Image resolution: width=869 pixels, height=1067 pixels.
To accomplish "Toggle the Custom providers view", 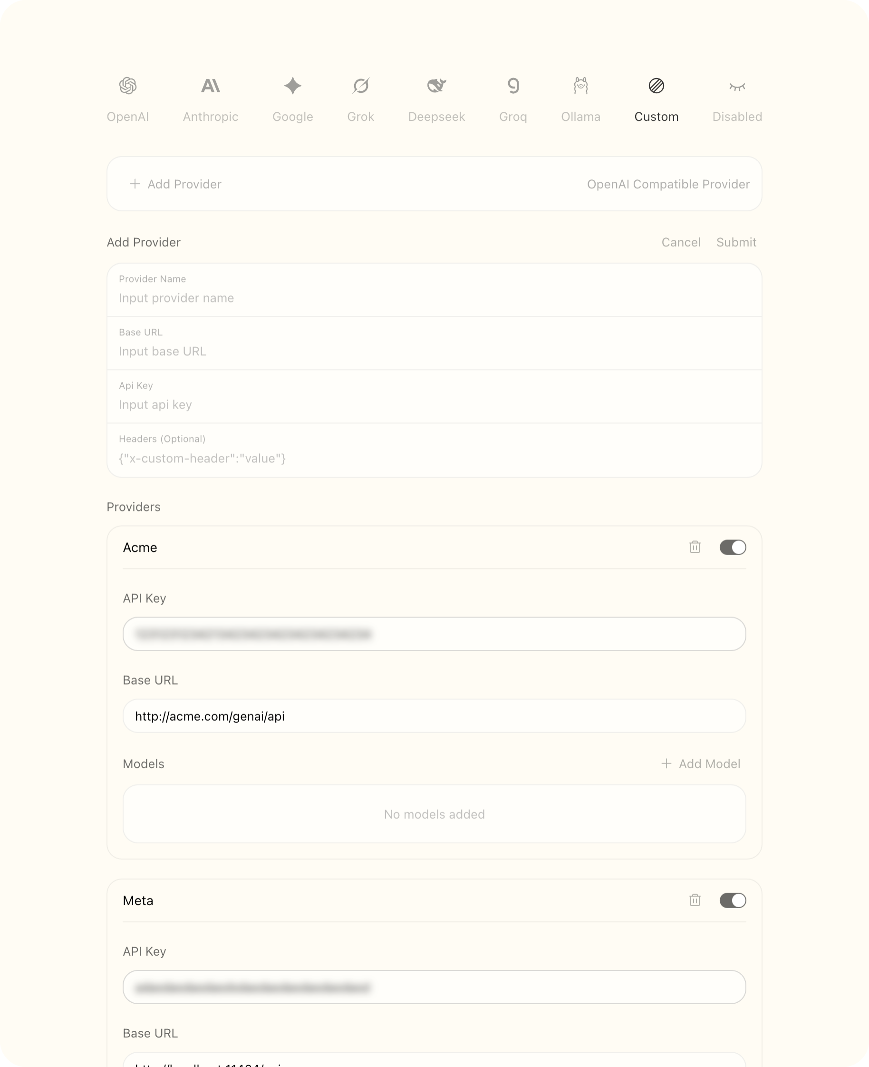I will (656, 98).
